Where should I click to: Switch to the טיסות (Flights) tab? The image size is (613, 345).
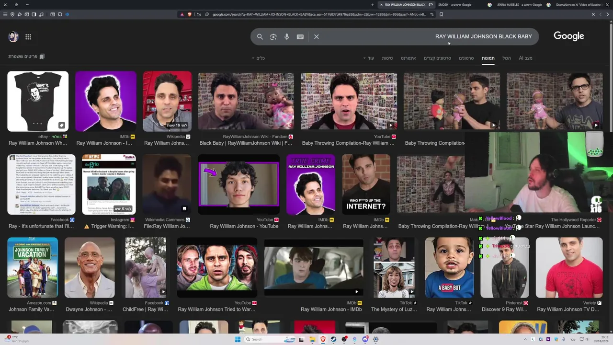tap(387, 58)
